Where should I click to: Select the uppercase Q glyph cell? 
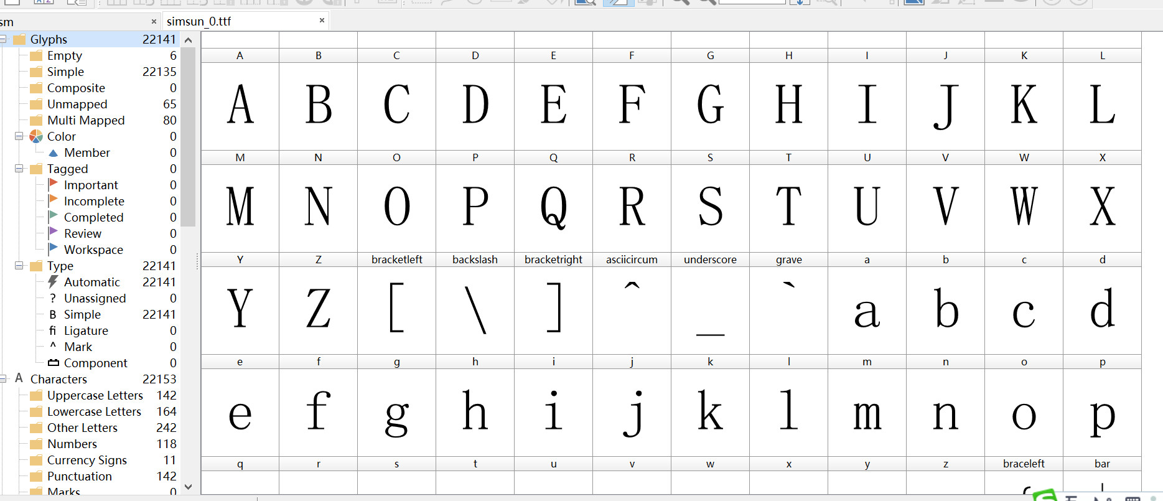554,202
